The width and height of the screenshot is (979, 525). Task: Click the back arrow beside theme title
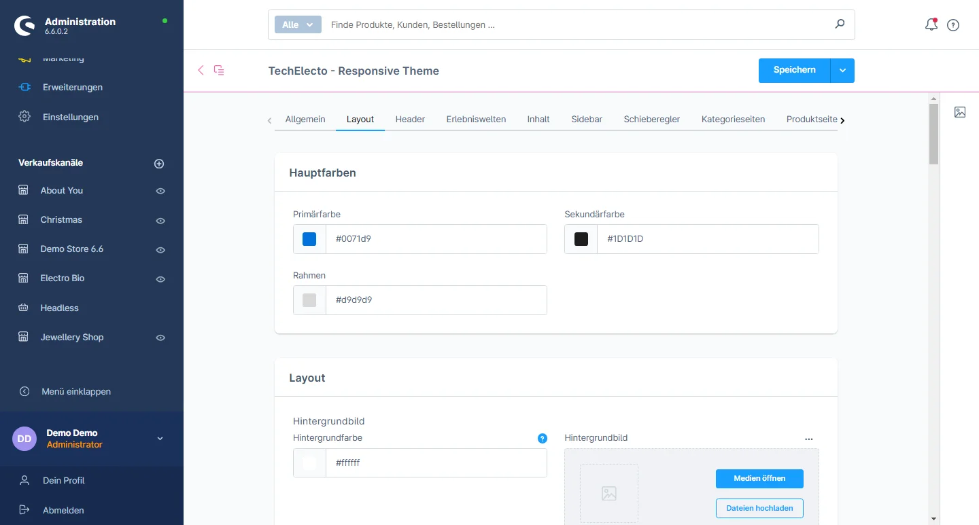tap(201, 70)
